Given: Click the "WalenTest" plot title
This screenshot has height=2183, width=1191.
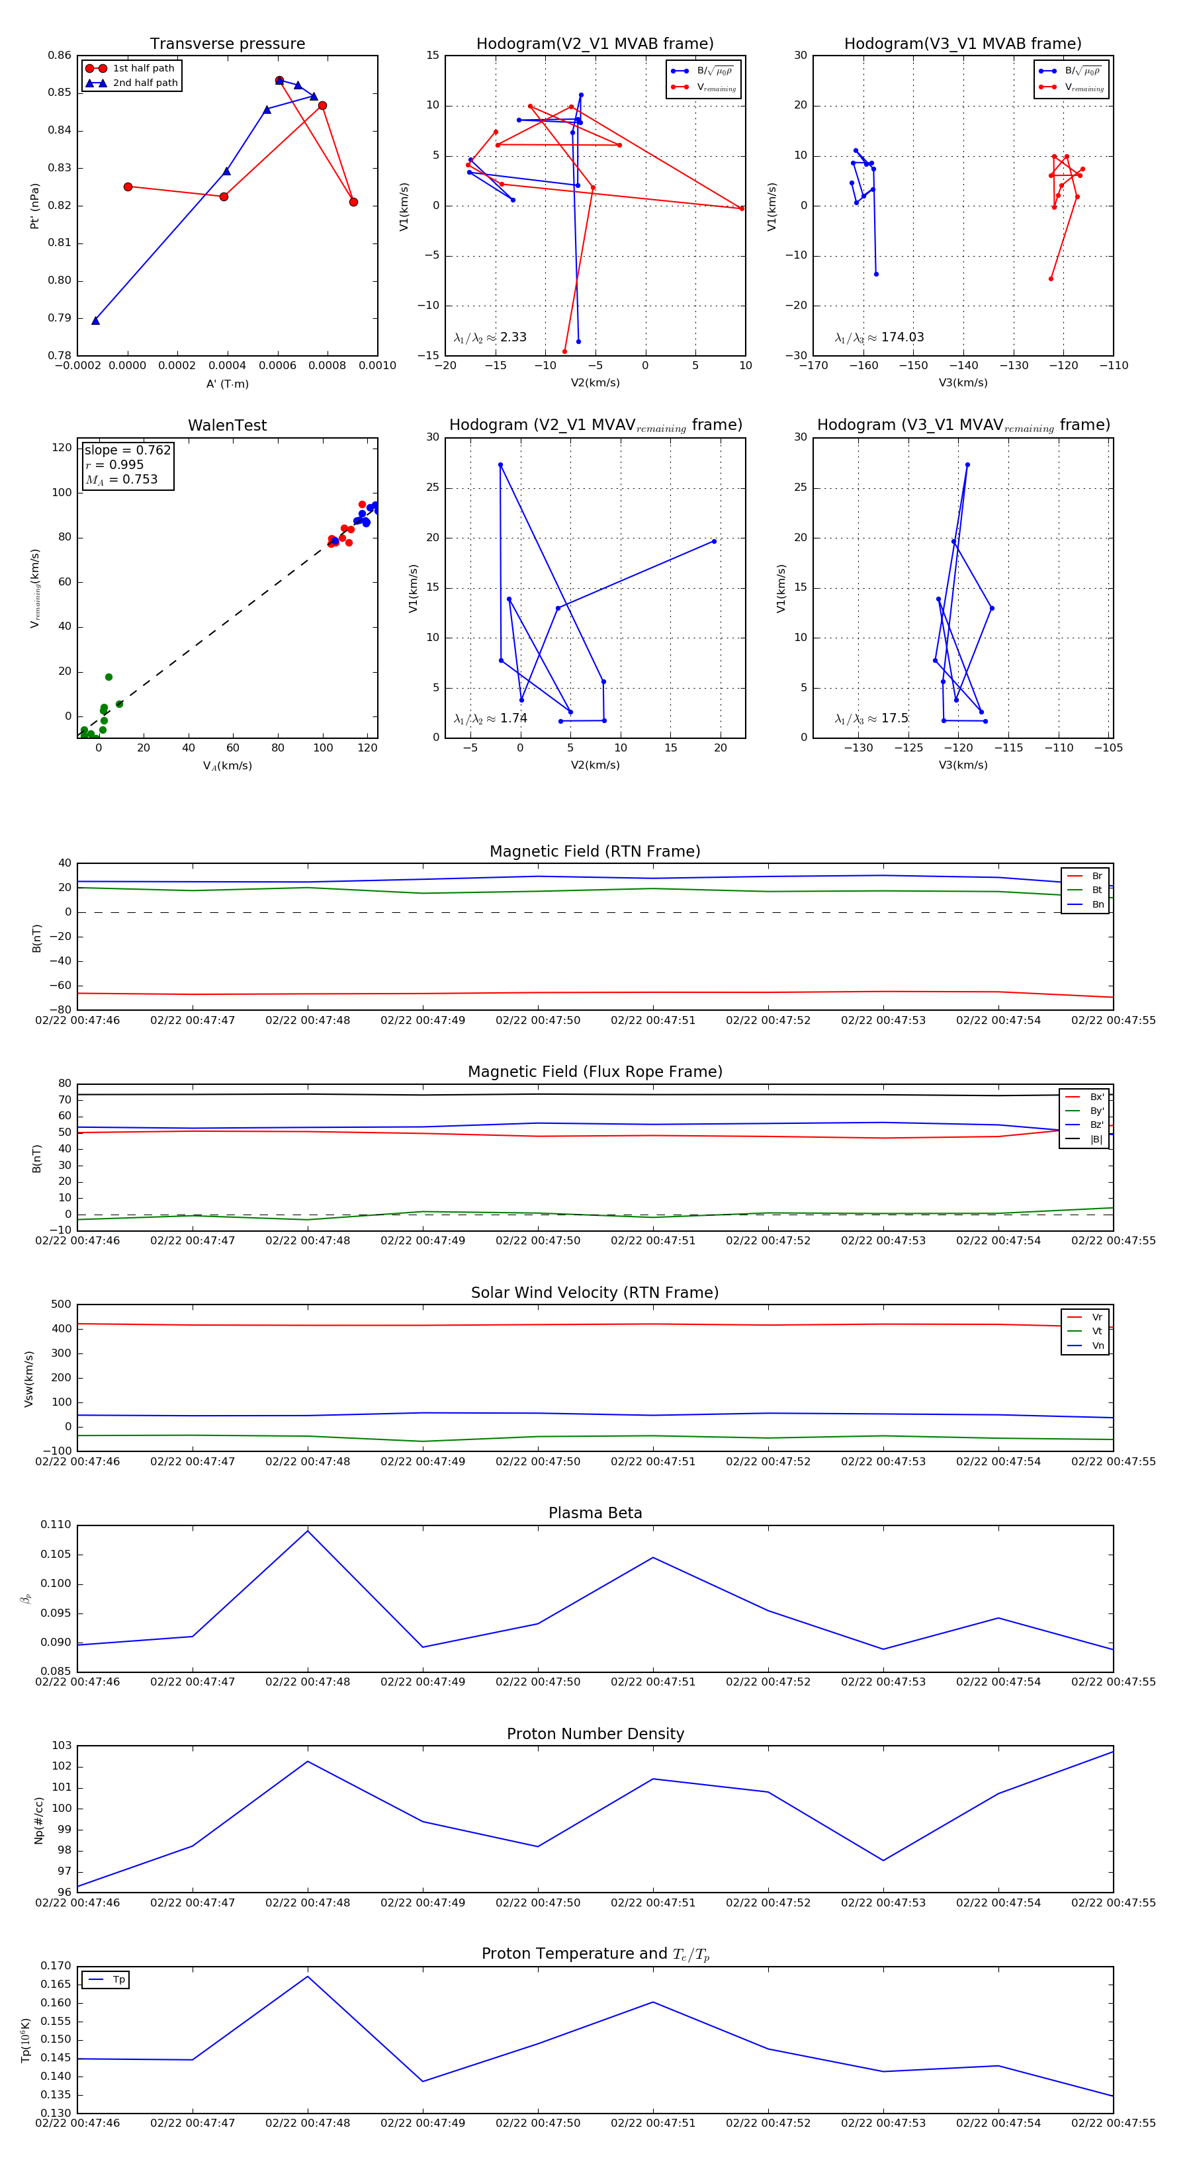Looking at the screenshot, I should click(227, 425).
